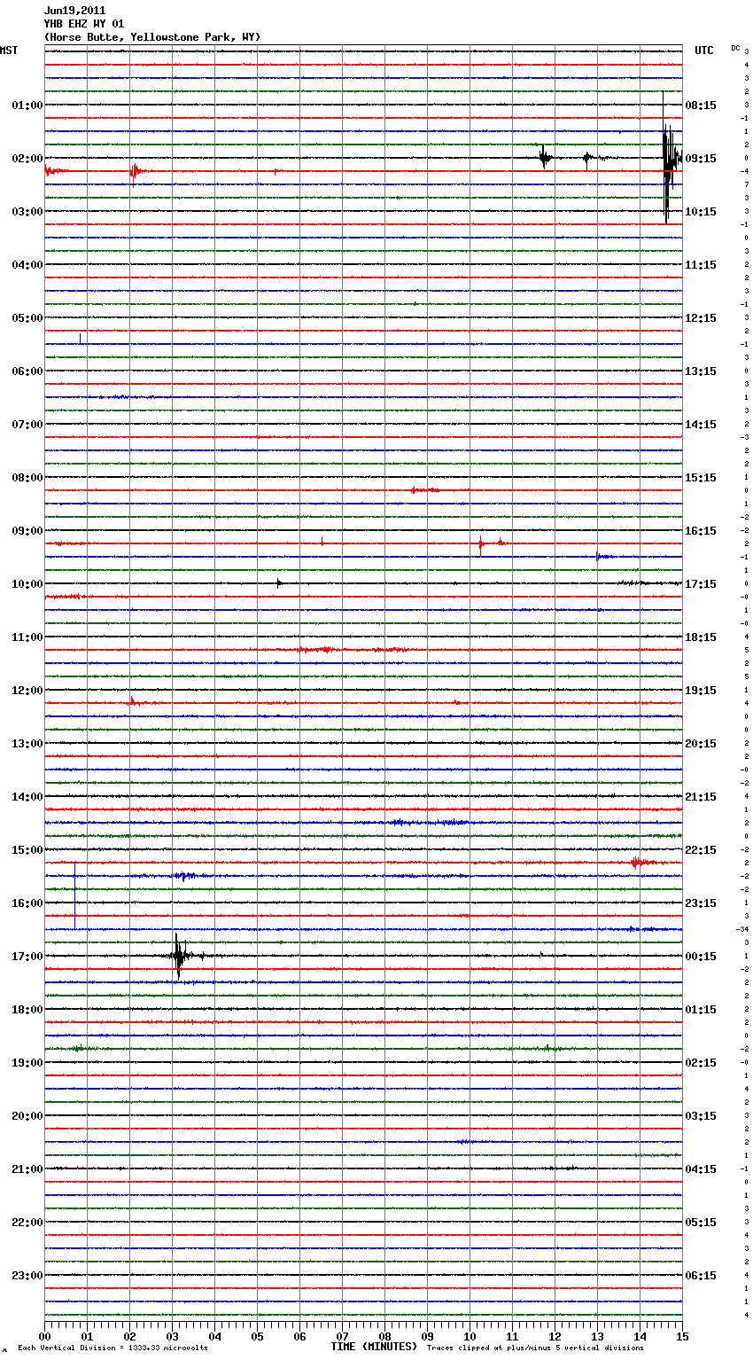Image resolution: width=753 pixels, height=1360 pixels.
Task: Click the 04:15 UTC time label
Action: (701, 1169)
